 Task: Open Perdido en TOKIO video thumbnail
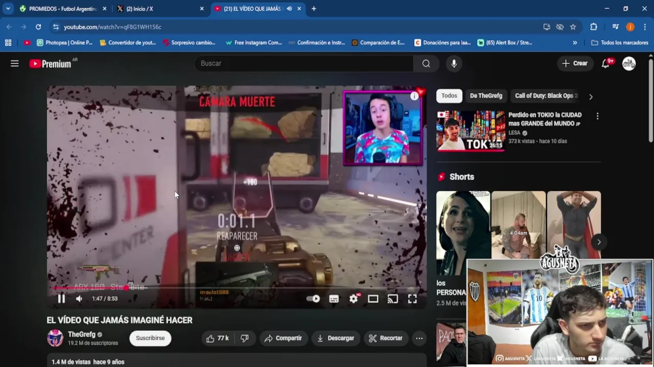[x=471, y=130]
